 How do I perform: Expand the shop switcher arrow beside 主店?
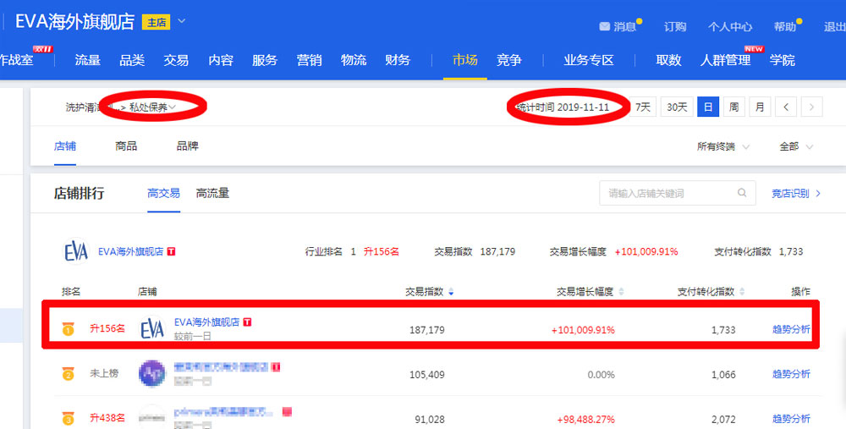182,21
